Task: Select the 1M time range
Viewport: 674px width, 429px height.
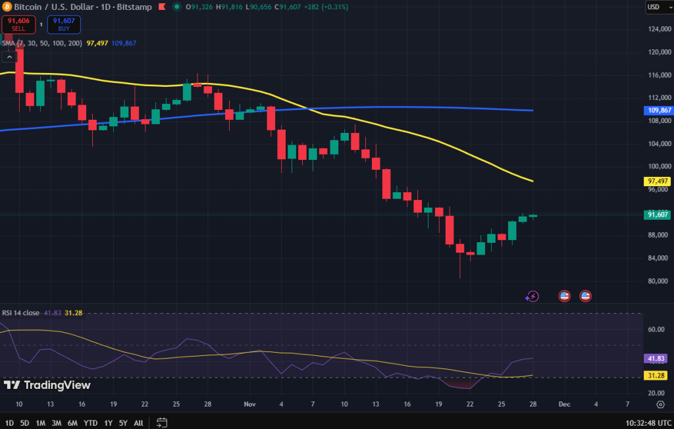Action: [40, 423]
